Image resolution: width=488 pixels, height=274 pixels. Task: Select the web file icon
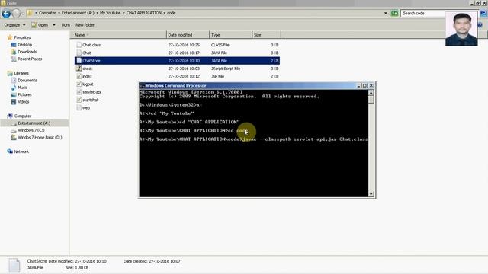click(79, 108)
